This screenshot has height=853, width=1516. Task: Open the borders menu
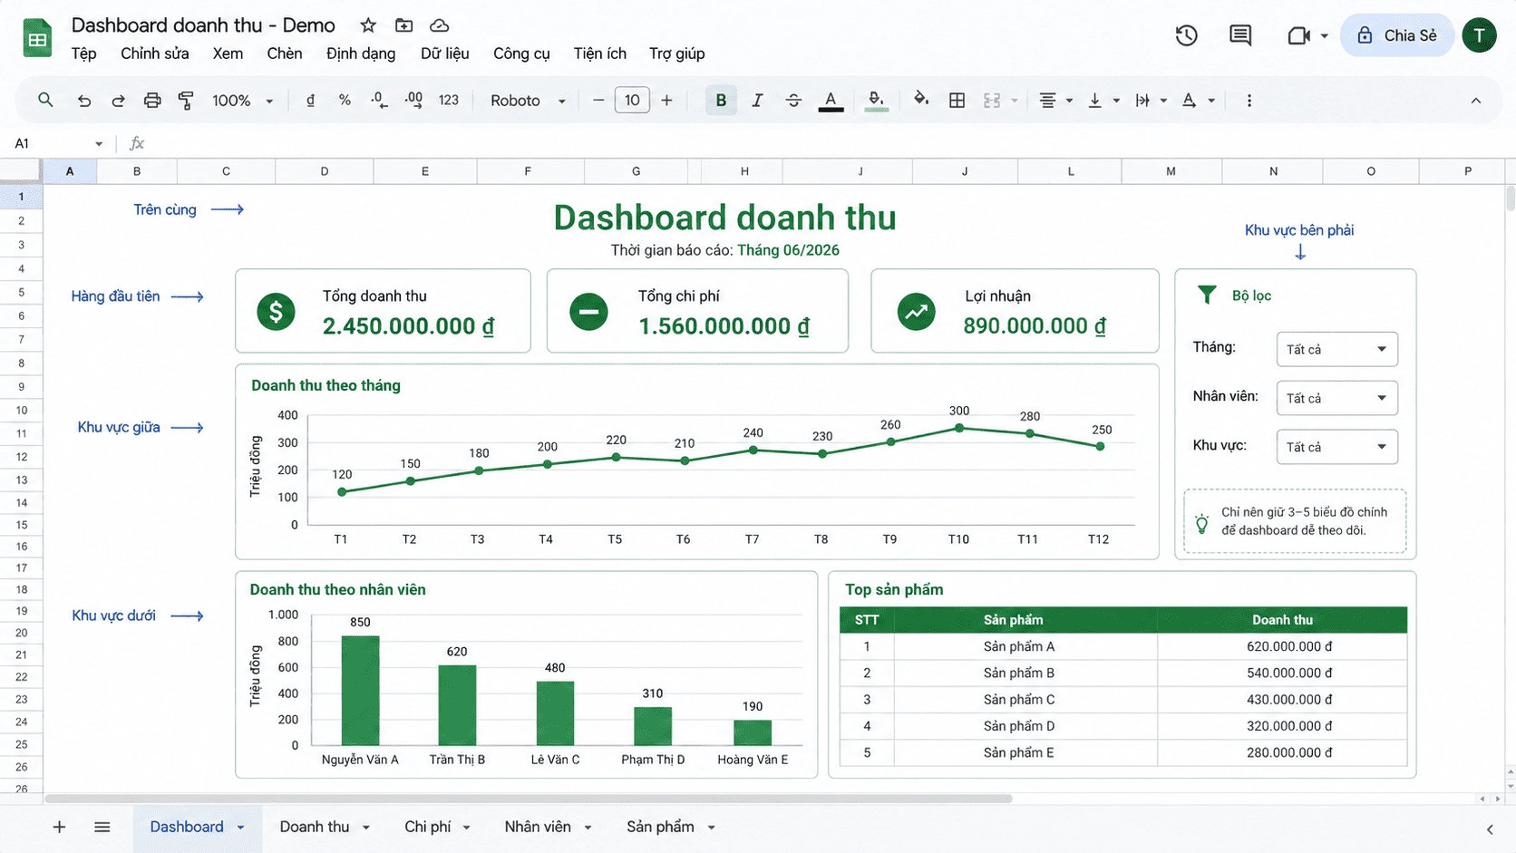957,101
